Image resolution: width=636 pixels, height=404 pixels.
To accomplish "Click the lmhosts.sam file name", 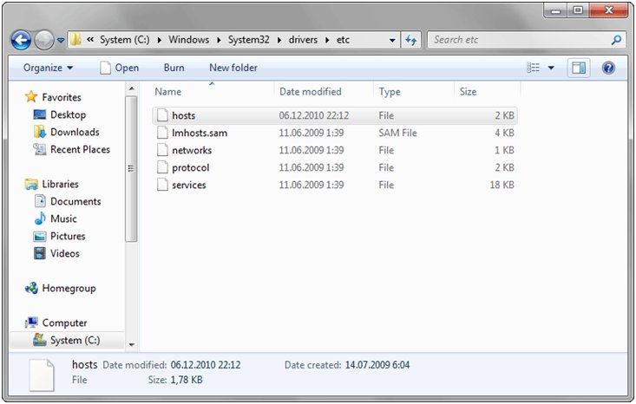I will coord(200,133).
